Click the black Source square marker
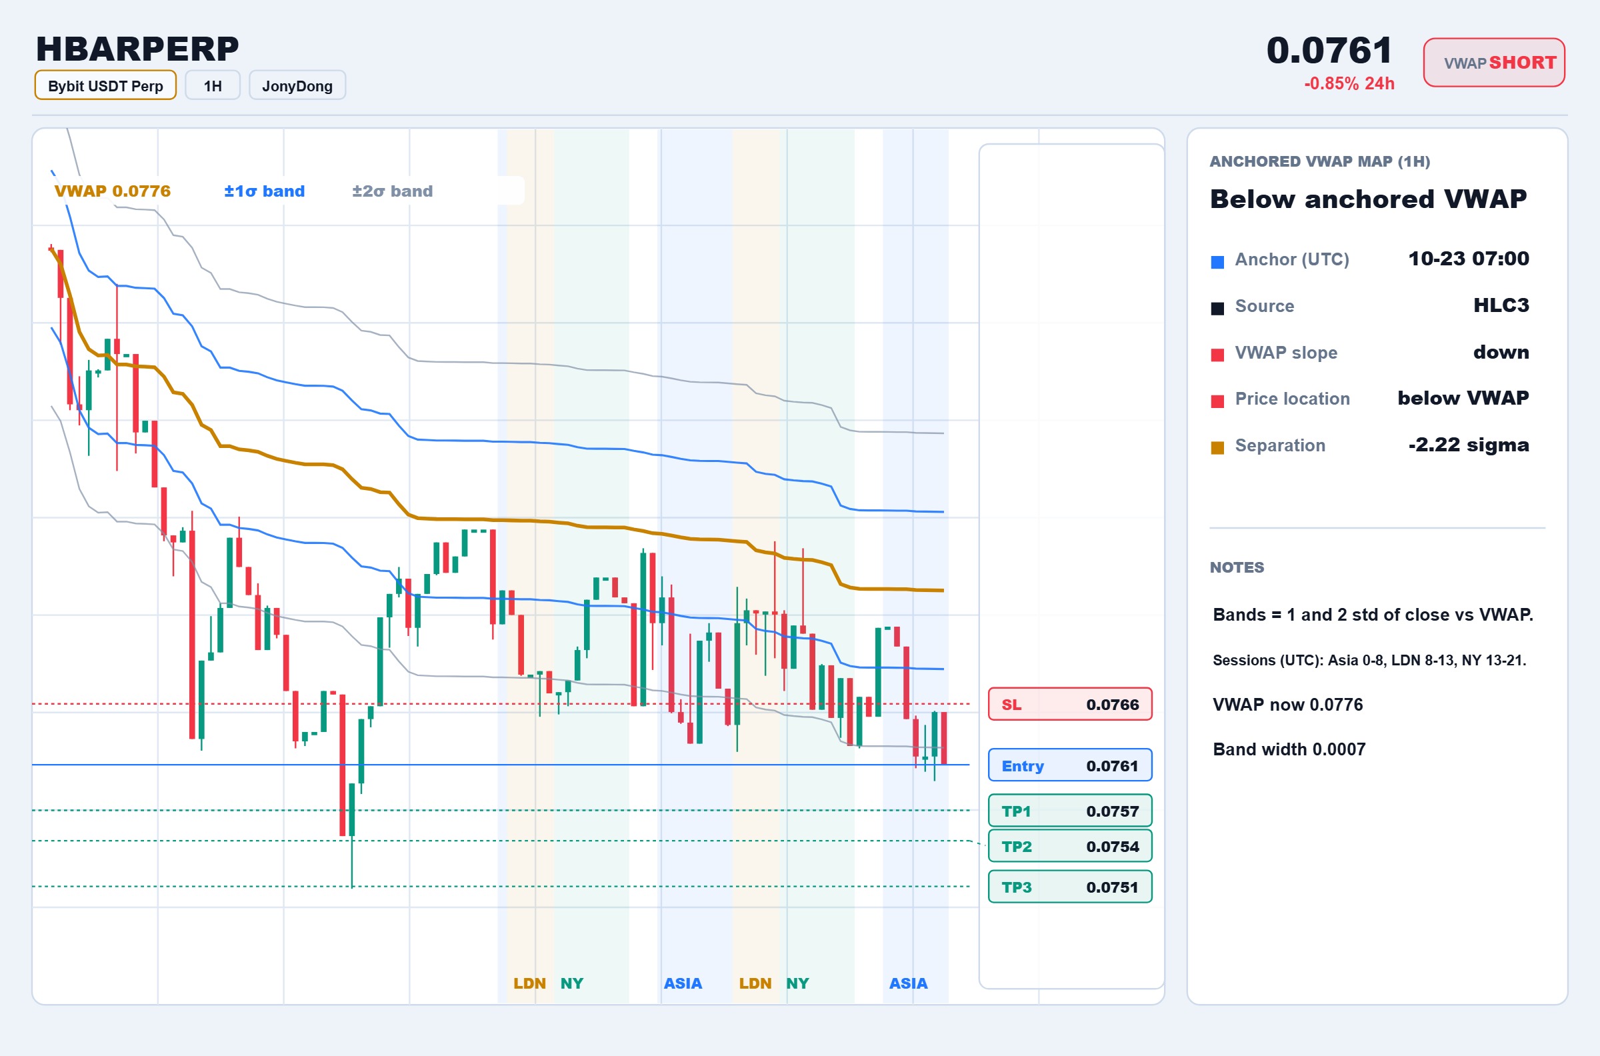Image resolution: width=1600 pixels, height=1056 pixels. 1217,309
